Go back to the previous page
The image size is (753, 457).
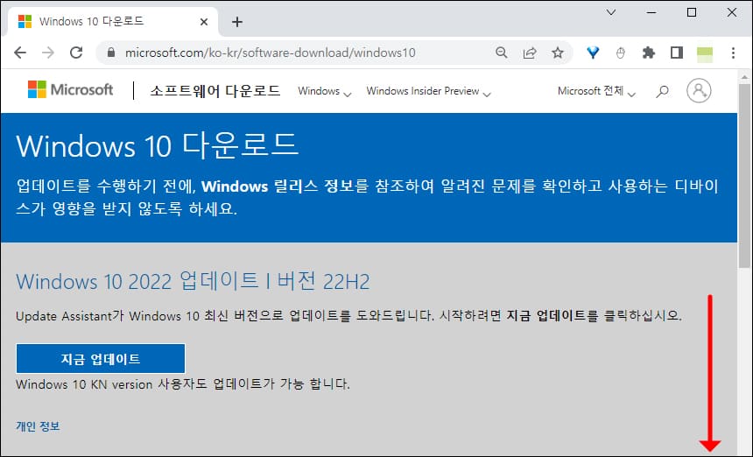point(20,53)
